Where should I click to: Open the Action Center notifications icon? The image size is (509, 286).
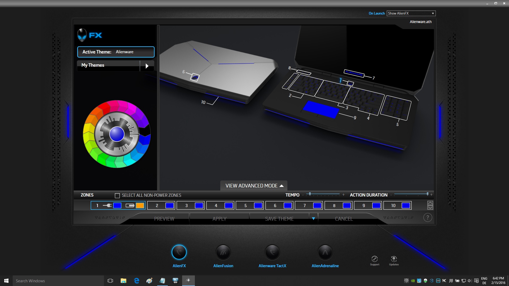point(476,281)
